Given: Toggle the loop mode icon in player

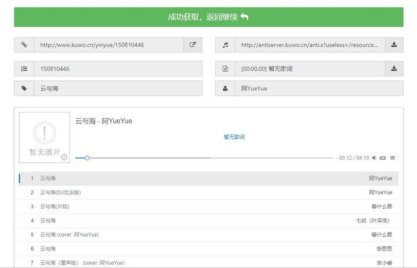Looking at the screenshot, I should tap(383, 158).
